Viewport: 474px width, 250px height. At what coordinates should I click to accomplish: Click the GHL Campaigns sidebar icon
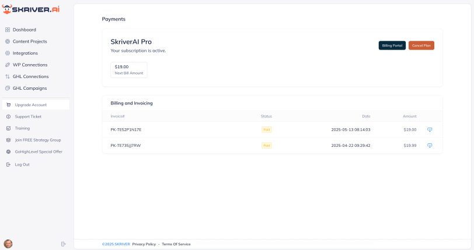coord(8,88)
